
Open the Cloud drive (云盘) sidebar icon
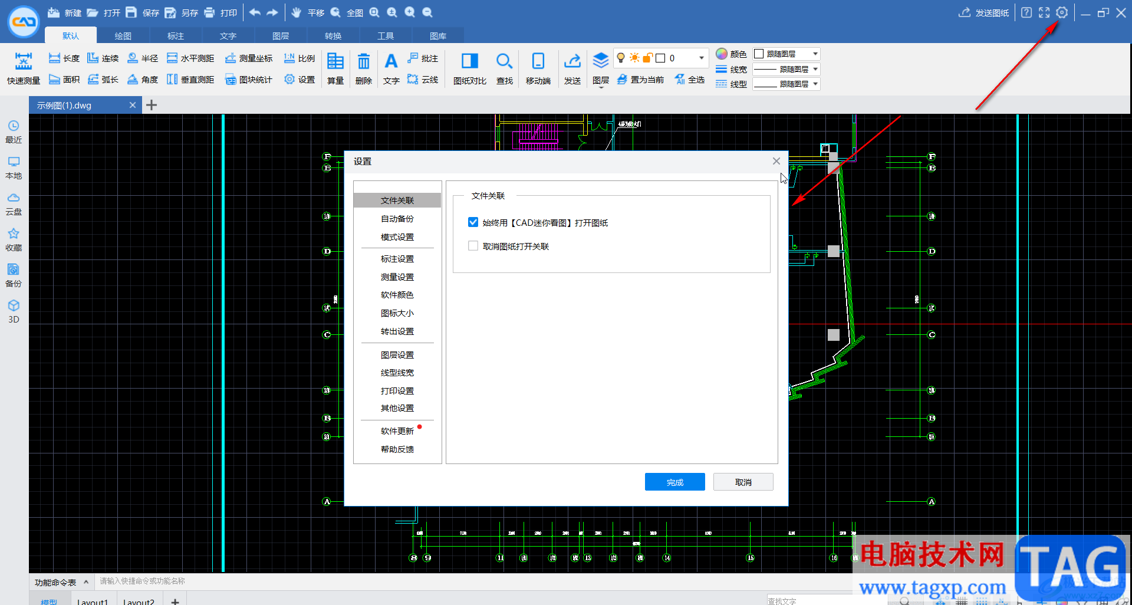pyautogui.click(x=14, y=198)
